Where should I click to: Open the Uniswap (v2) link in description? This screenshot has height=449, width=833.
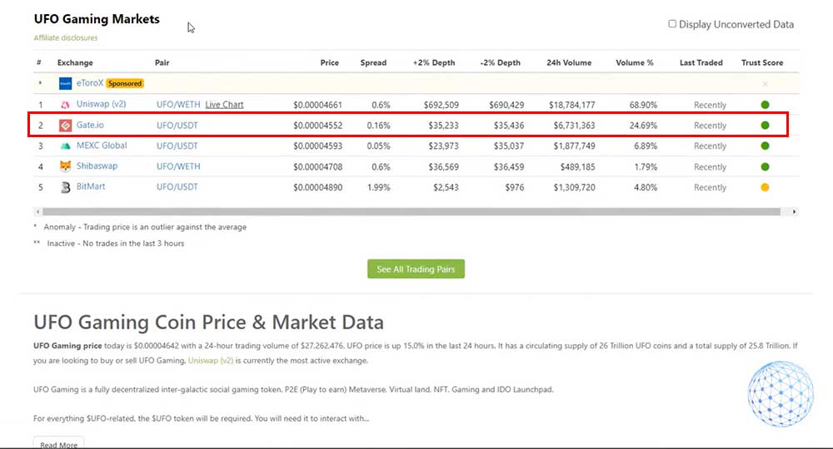(211, 361)
